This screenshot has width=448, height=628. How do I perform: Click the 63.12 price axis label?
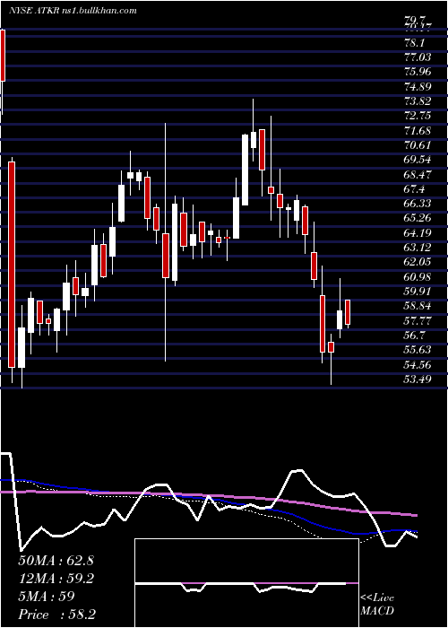418,248
